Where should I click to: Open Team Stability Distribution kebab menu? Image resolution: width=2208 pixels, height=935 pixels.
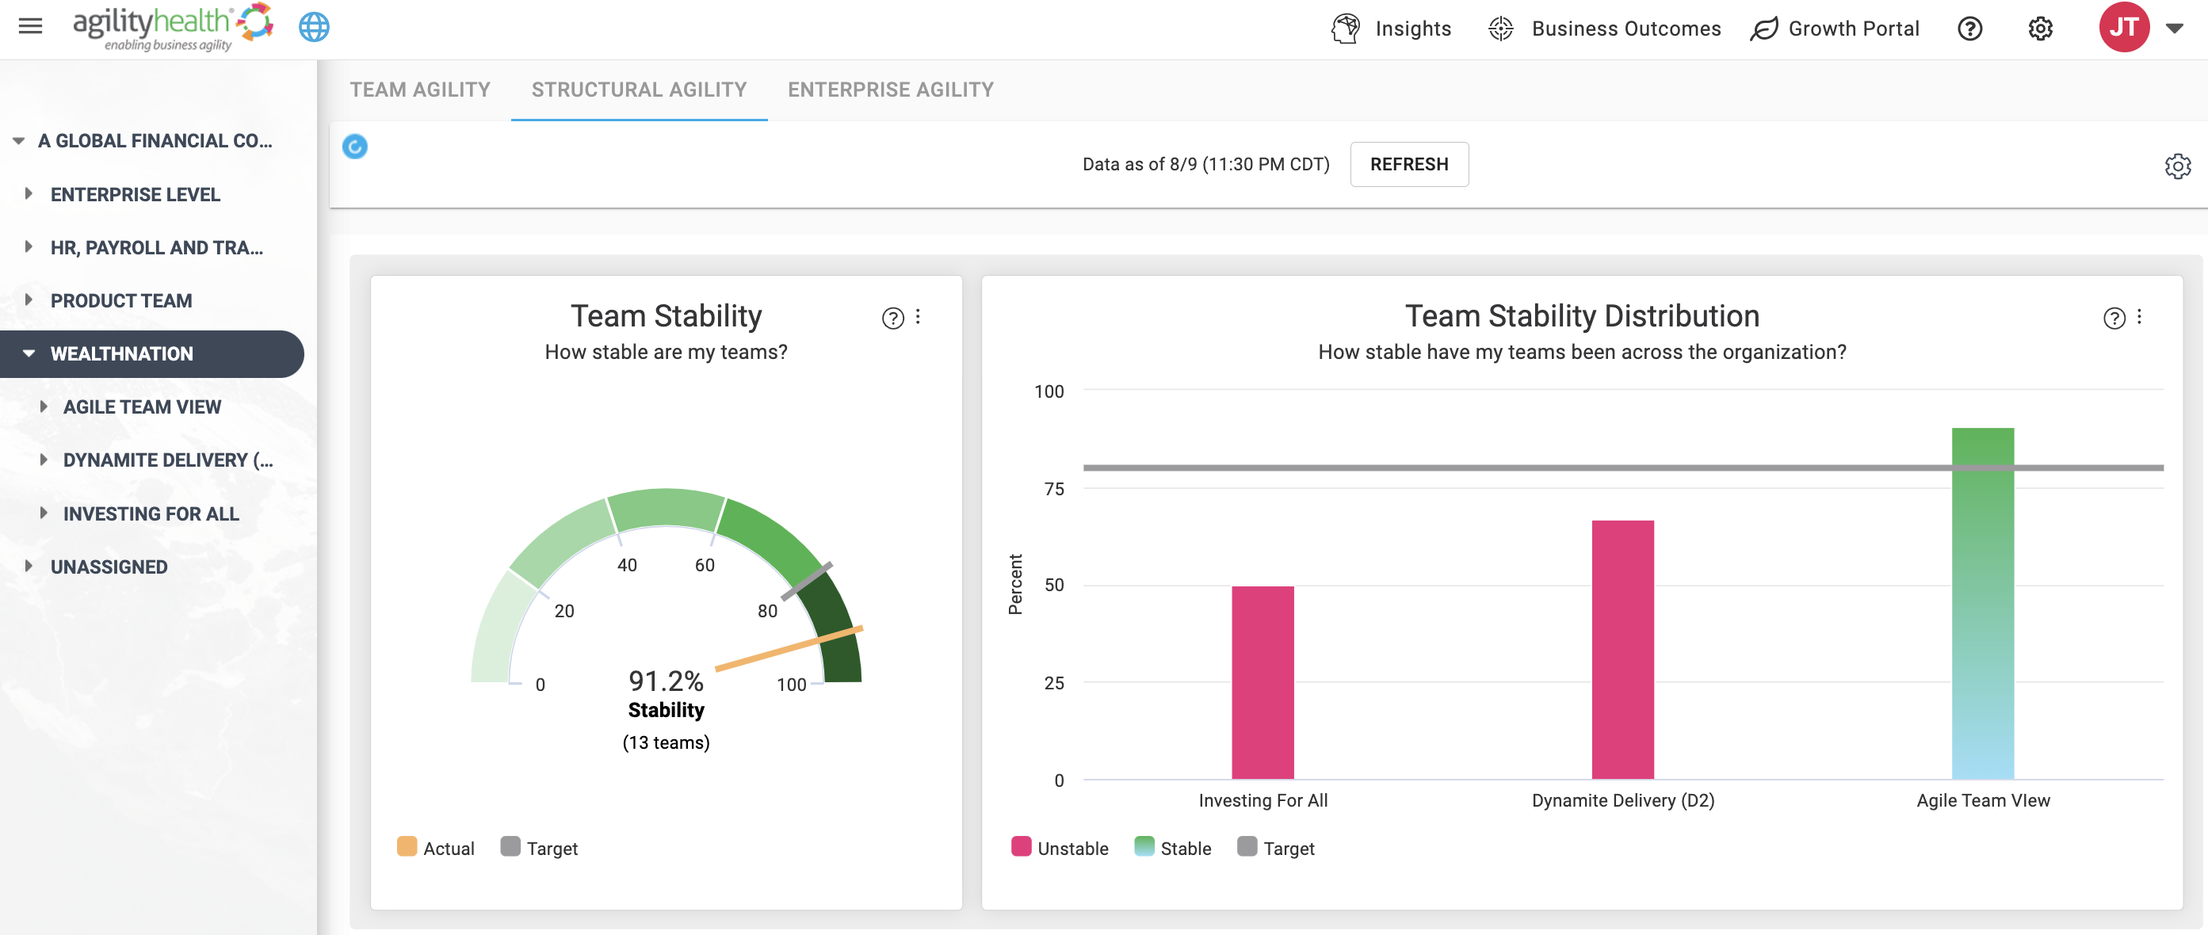2139,317
